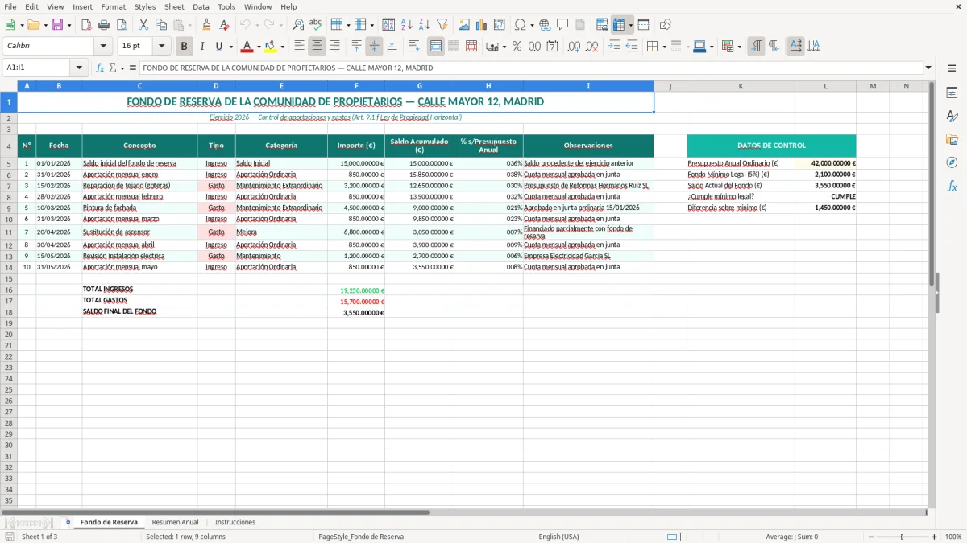The image size is (967, 543).
Task: Click the Sort Ascending icon
Action: tap(407, 25)
